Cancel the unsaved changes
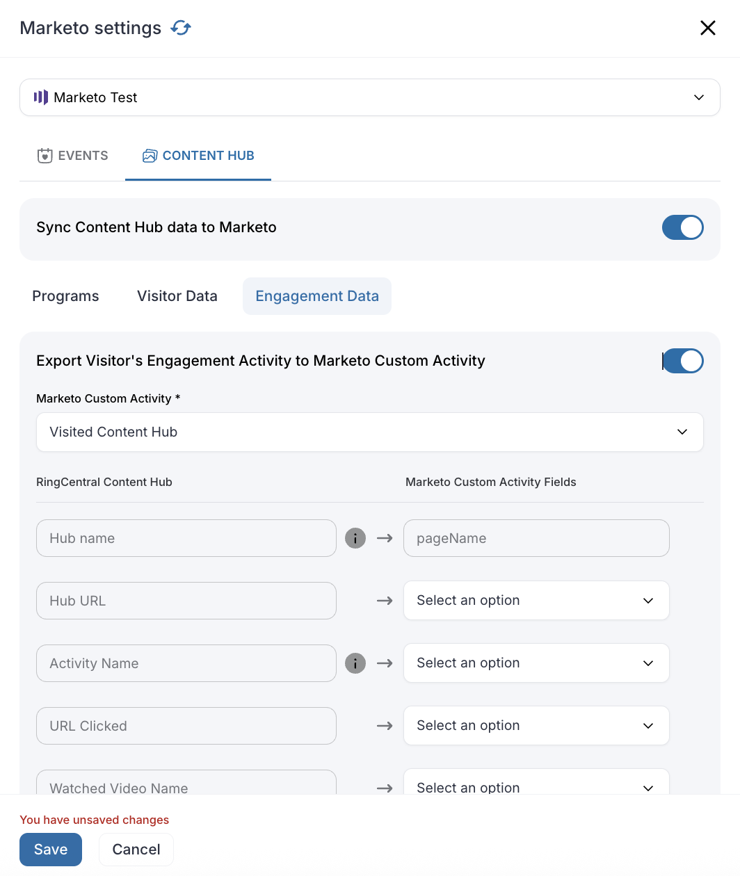The height and width of the screenshot is (876, 740). tap(136, 850)
